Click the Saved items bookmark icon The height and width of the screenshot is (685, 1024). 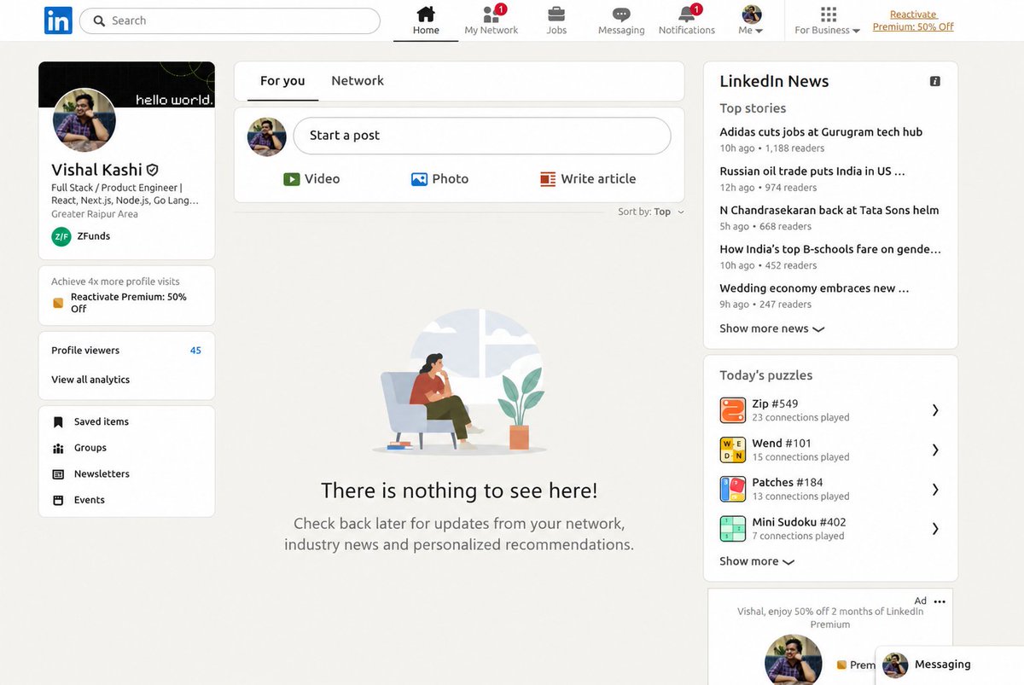58,422
